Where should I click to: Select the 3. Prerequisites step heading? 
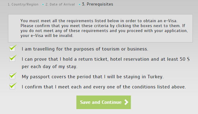pyautogui.click(x=98, y=4)
